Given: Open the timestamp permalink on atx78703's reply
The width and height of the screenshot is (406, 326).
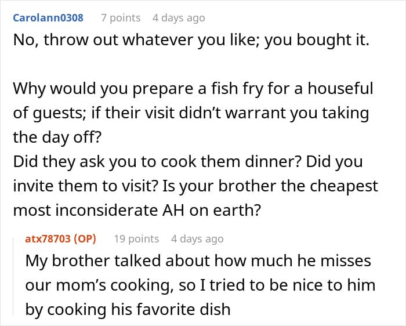Looking at the screenshot, I should click(197, 239).
